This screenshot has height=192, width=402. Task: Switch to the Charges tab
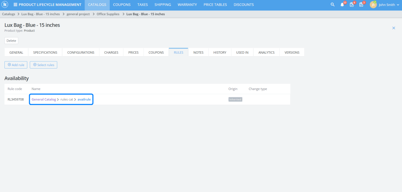click(111, 53)
